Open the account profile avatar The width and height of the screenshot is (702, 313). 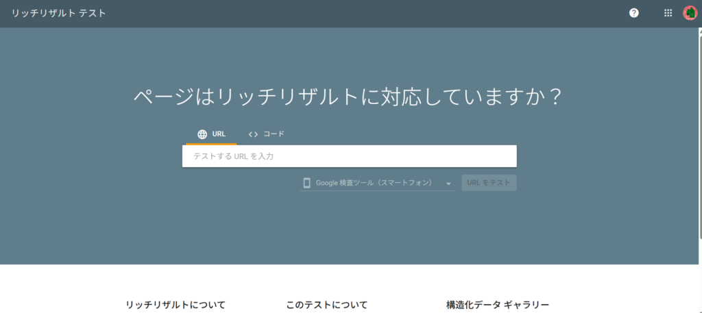click(689, 14)
